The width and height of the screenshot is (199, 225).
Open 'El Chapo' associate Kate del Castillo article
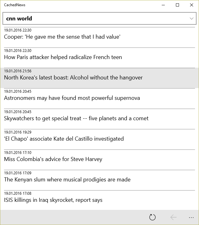(64, 139)
